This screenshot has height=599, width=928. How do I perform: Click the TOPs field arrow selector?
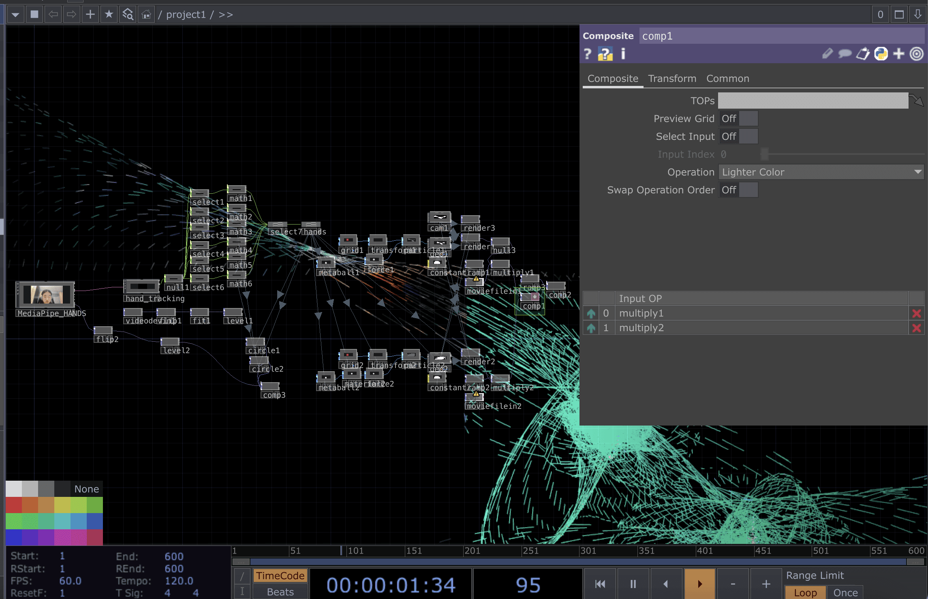916,100
